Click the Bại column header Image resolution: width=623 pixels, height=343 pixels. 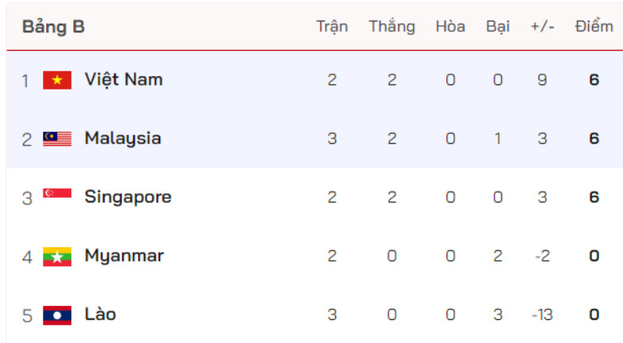[498, 26]
